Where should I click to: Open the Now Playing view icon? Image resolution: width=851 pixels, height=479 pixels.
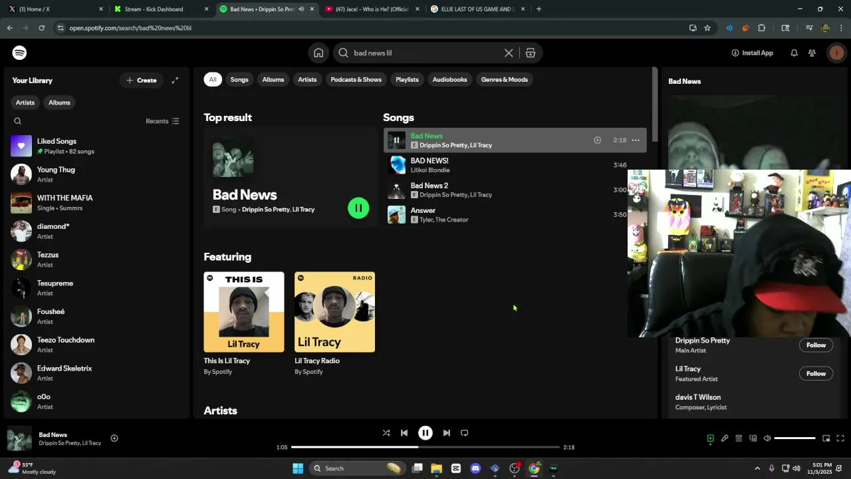pyautogui.click(x=710, y=438)
